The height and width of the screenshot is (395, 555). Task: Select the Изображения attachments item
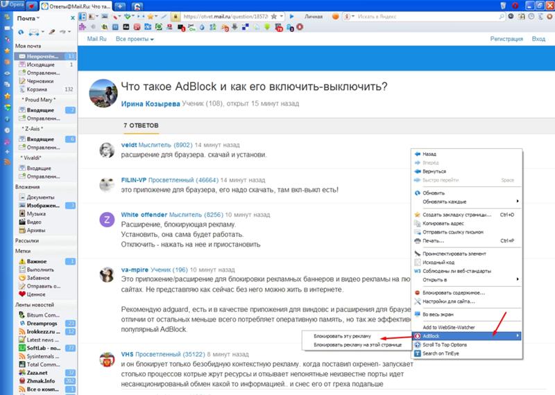point(45,205)
